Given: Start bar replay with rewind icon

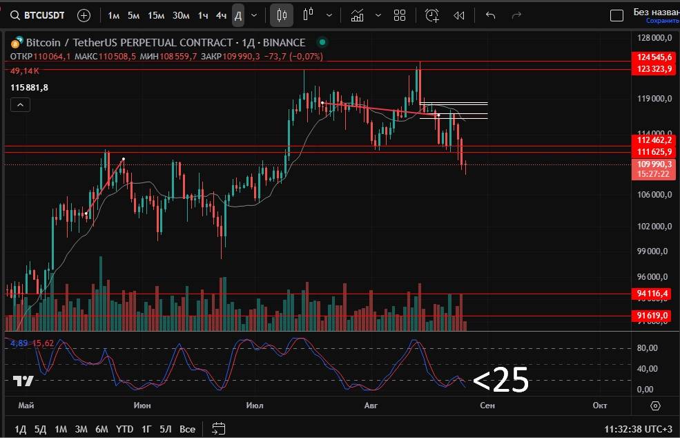Looking at the screenshot, I should tap(459, 15).
